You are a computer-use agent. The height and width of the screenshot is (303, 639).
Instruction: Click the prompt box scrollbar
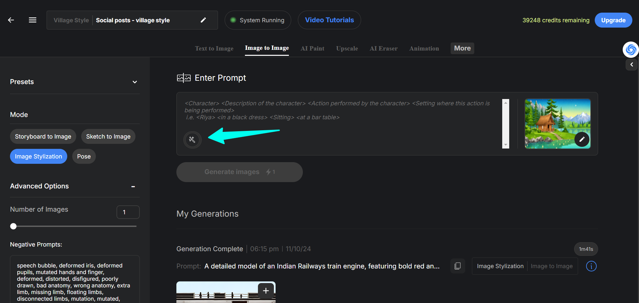(506, 124)
